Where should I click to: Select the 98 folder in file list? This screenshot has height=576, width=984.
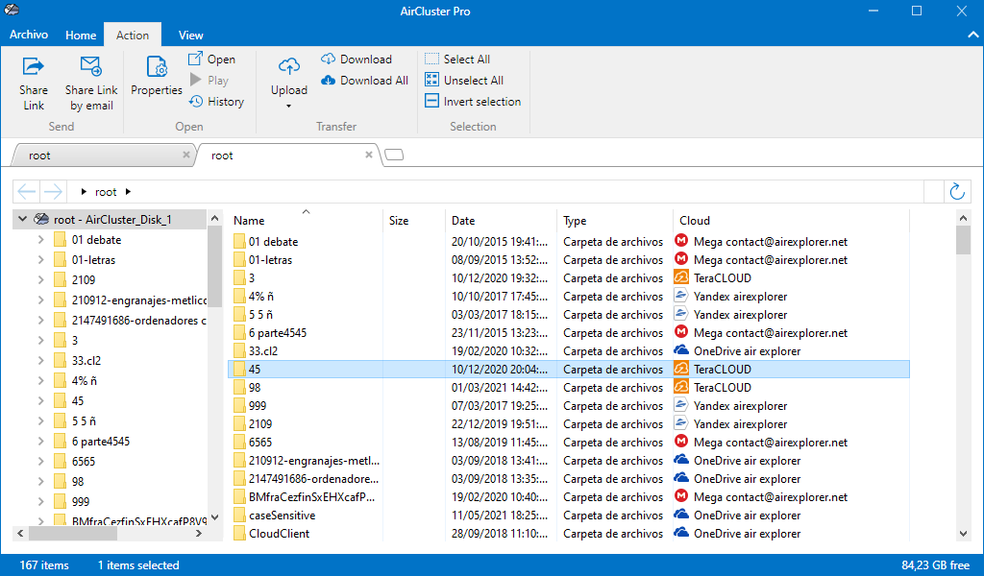click(254, 387)
